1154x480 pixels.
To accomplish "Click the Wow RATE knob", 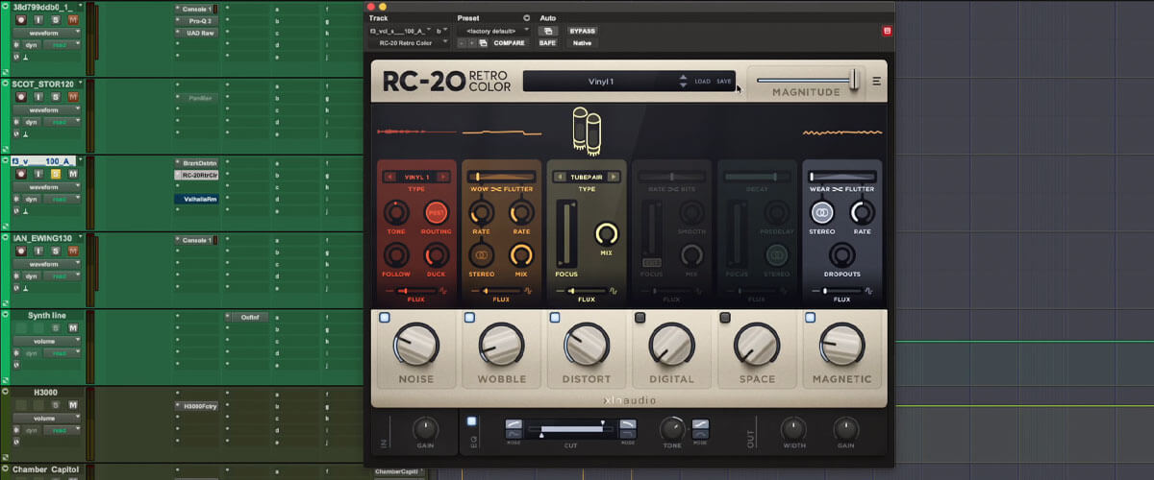I will point(481,212).
